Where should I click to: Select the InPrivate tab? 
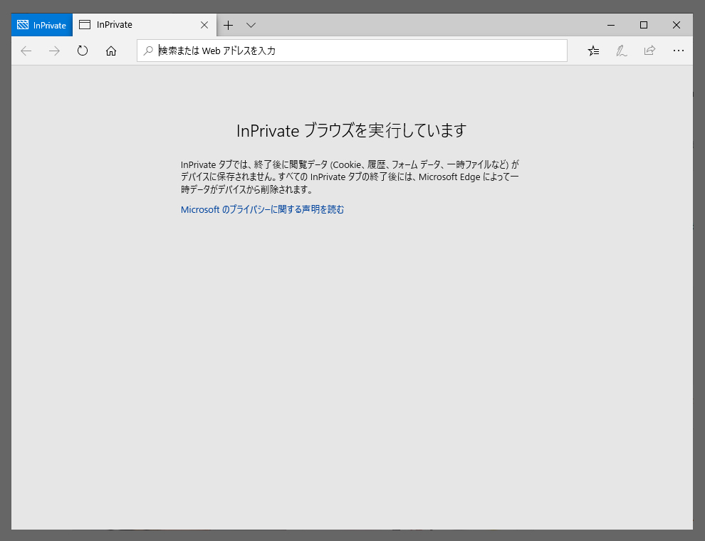tap(145, 25)
